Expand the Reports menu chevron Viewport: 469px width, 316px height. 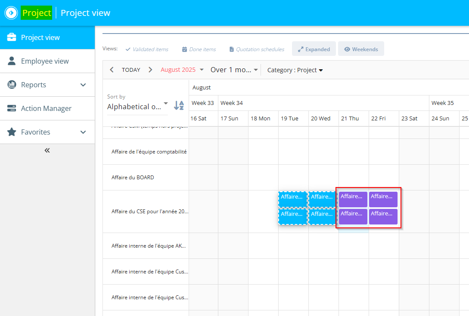click(x=84, y=85)
